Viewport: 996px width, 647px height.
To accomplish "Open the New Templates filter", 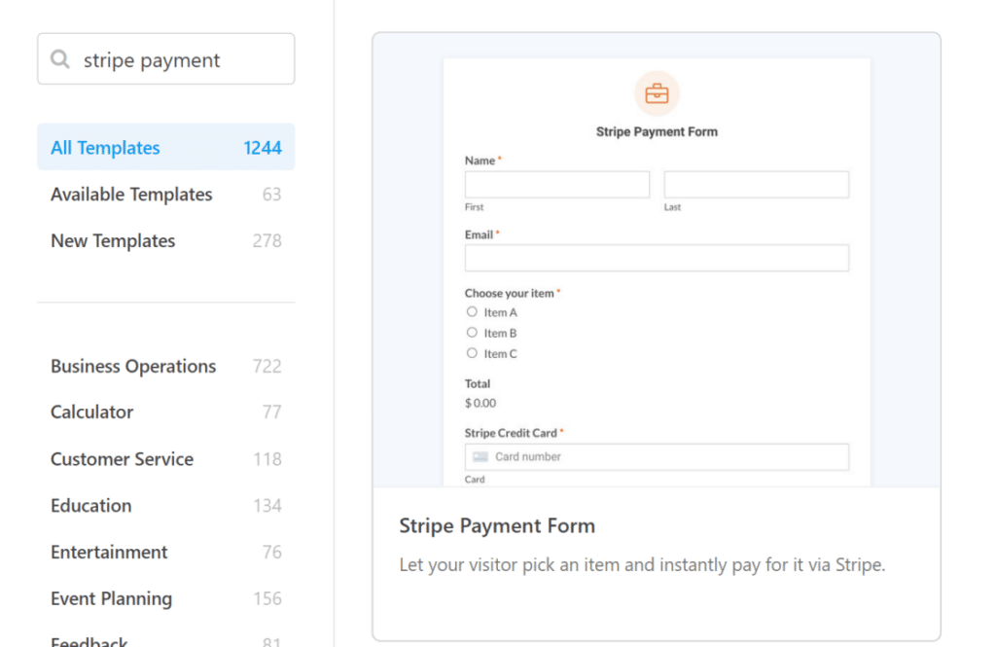I will click(112, 240).
